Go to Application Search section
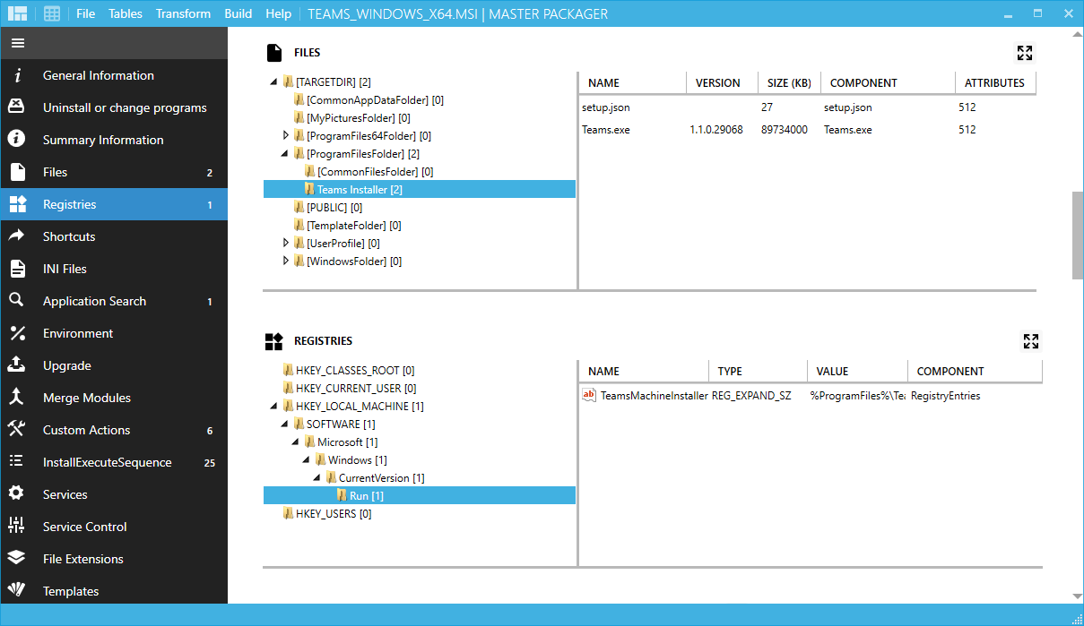 click(114, 301)
